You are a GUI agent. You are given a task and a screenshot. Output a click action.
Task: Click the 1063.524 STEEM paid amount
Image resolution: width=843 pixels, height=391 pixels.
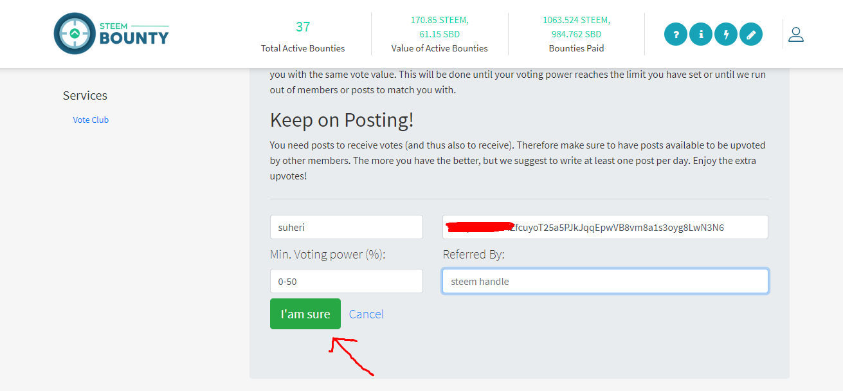[x=576, y=20]
